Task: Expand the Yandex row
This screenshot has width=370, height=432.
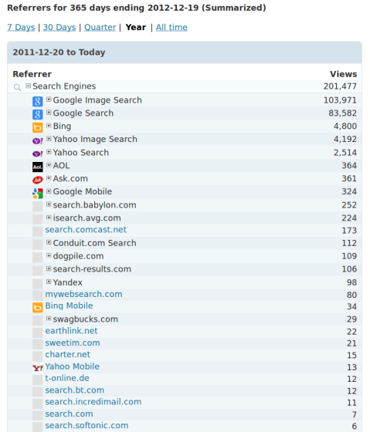Action: (49, 282)
